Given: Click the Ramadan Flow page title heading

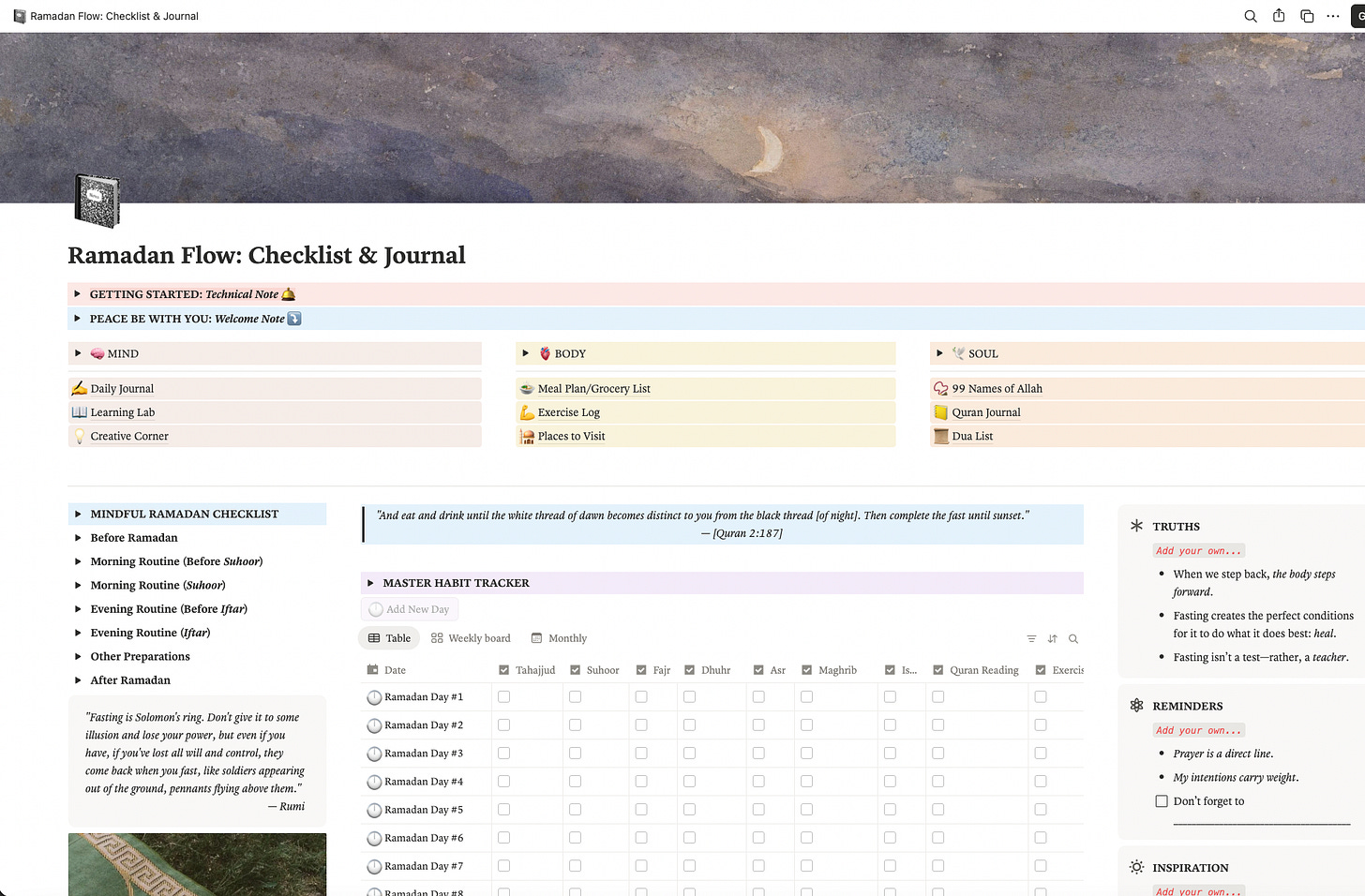Looking at the screenshot, I should [266, 255].
